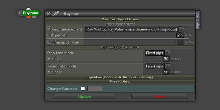Click the red Delete button
The width and height of the screenshot is (220, 110).
coord(159,97)
